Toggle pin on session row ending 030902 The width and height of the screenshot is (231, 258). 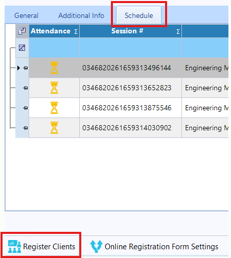(x=26, y=128)
